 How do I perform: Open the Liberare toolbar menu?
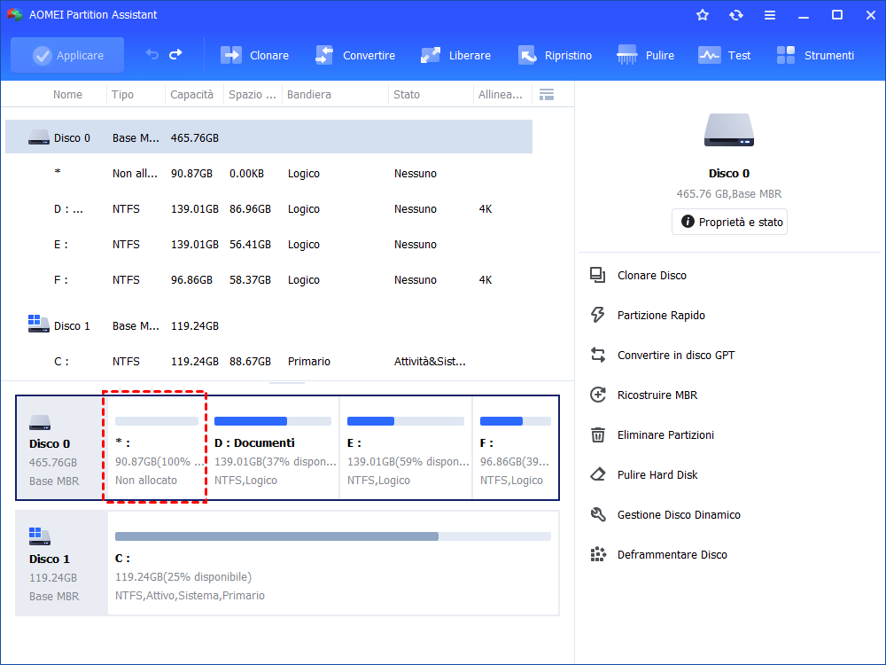click(x=455, y=55)
